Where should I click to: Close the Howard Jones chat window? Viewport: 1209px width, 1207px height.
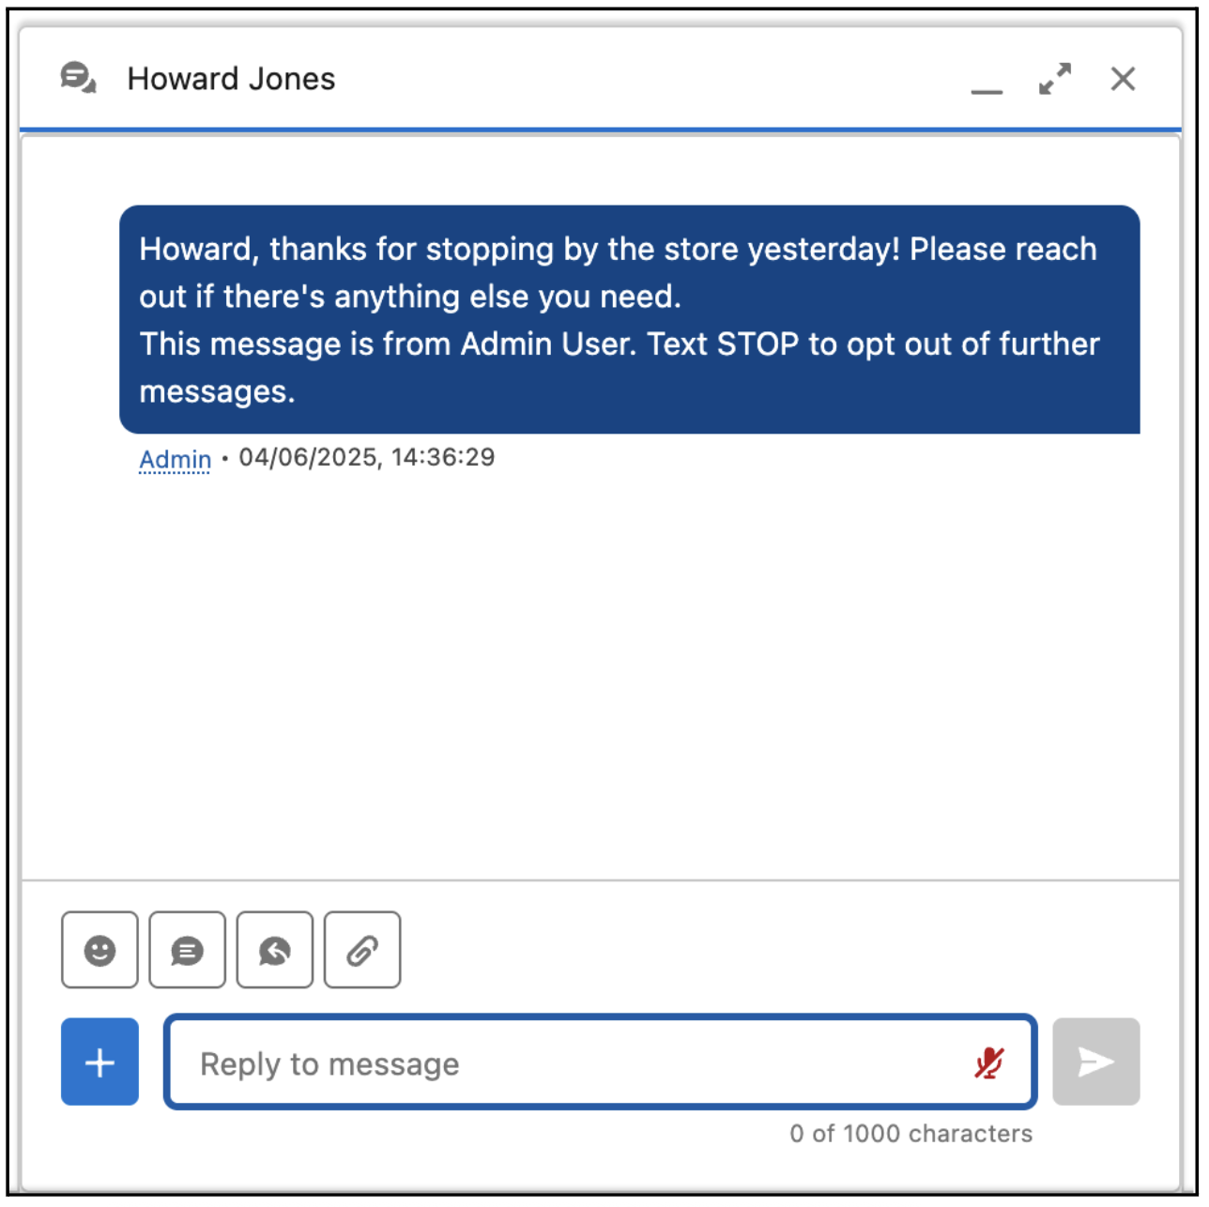click(x=1123, y=79)
